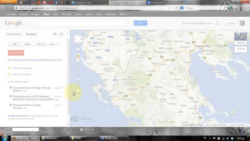This screenshot has width=250, height=141.
Task: Print the map with printer icon
Action: click(55, 34)
